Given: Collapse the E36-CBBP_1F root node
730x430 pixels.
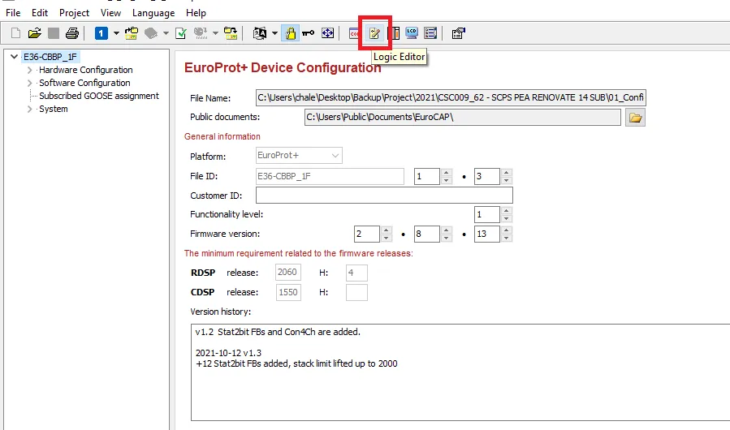Looking at the screenshot, I should point(15,57).
